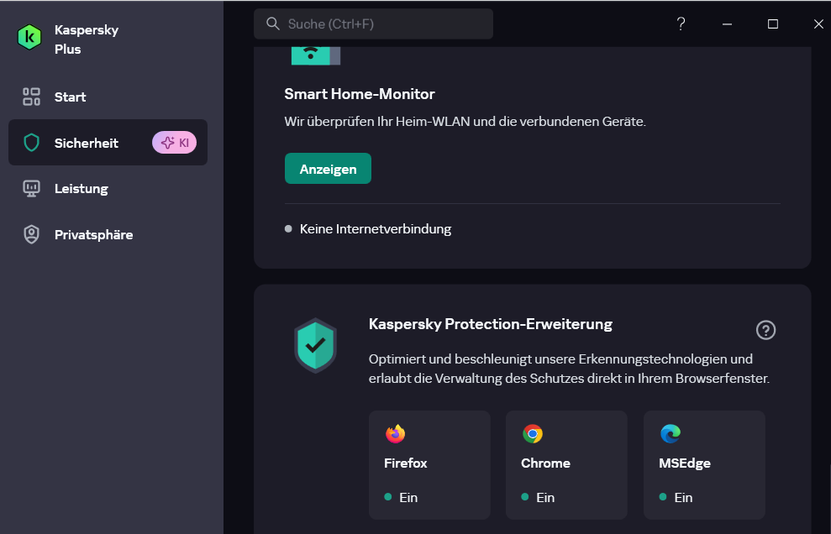The image size is (831, 534).
Task: Click the Sicherheit shield icon
Action: pyautogui.click(x=31, y=143)
